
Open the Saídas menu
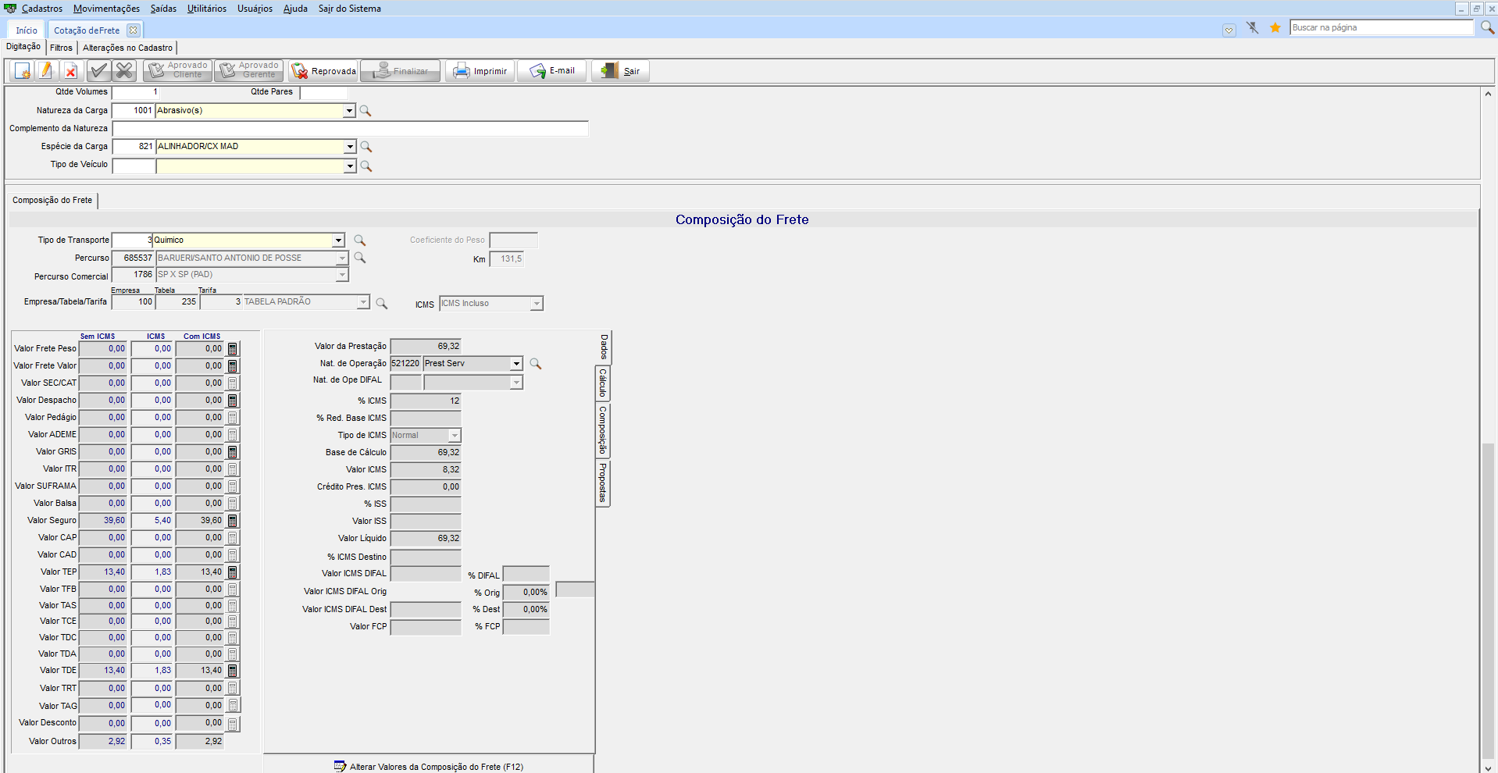163,9
